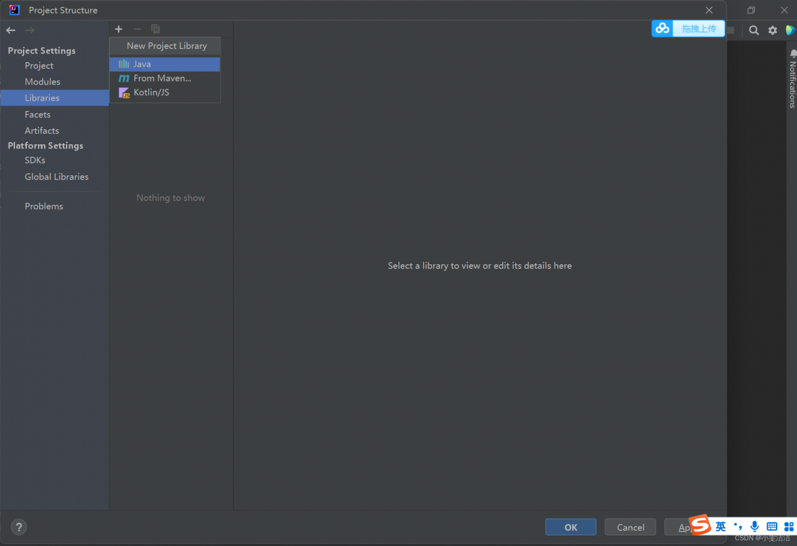This screenshot has width=797, height=546.
Task: Click the IntelliJ logo in title bar
Action: tap(14, 10)
